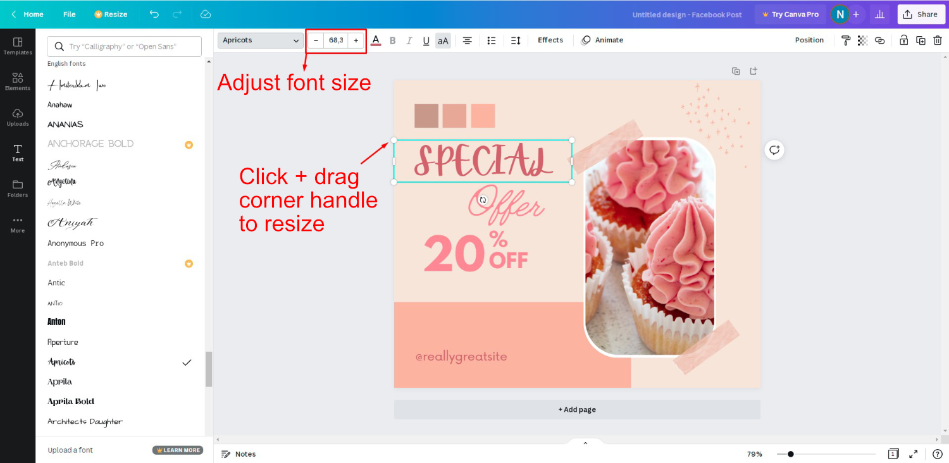
Task: Delete the selection with the trash icon
Action: (x=938, y=40)
